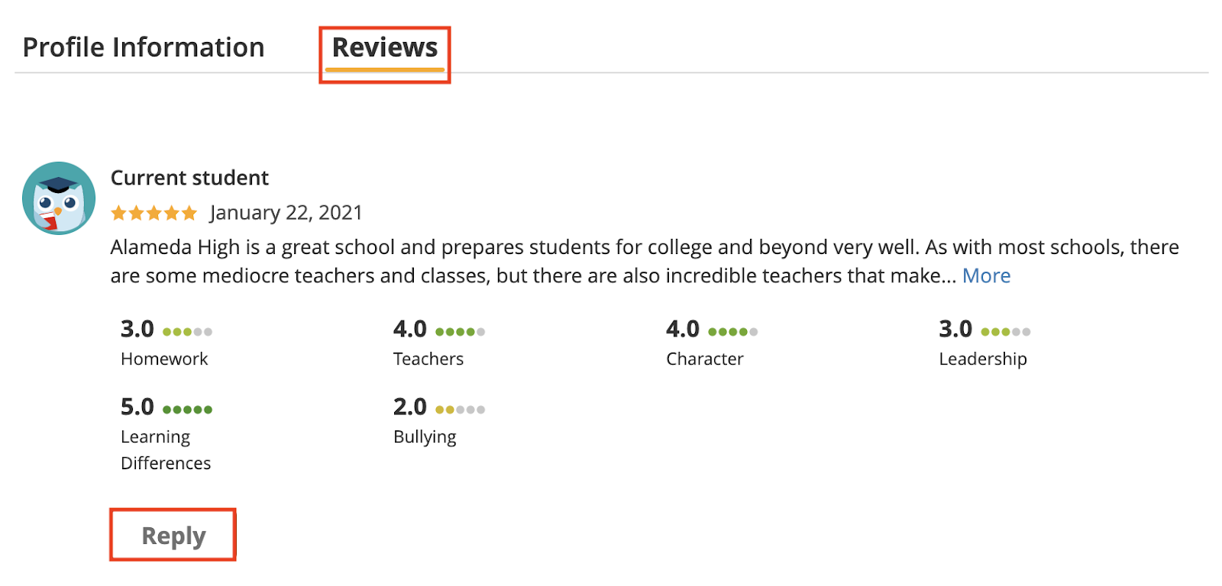Viewport: 1222px width, 586px height.
Task: Click the Bullying rating dots
Action: pos(461,409)
